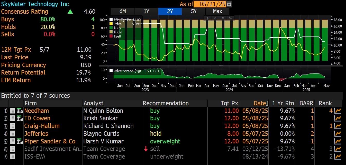Toggle the %Buy series in the chart legend
The image size is (346, 165).
coord(111,28)
